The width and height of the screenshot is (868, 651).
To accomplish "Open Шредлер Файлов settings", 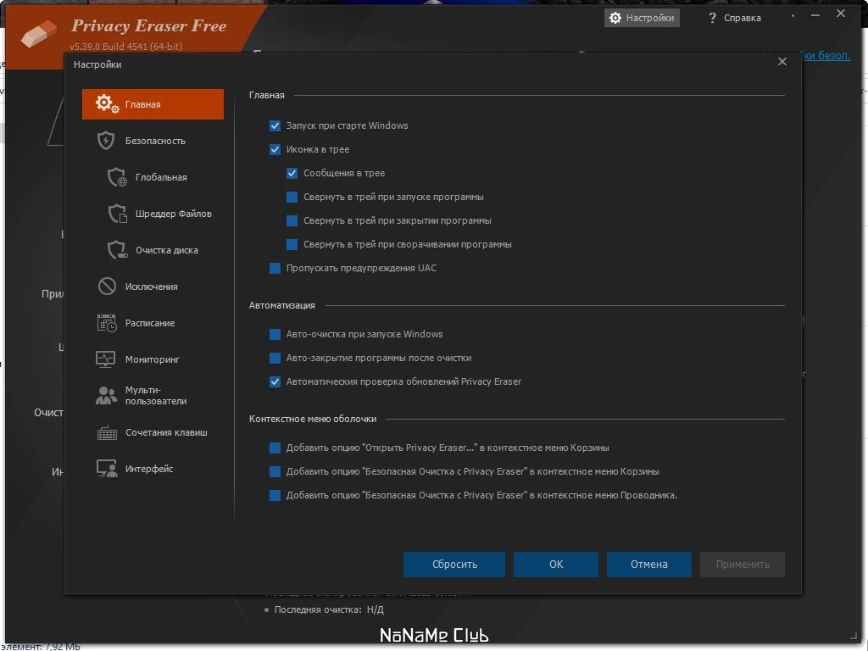I will pyautogui.click(x=153, y=214).
